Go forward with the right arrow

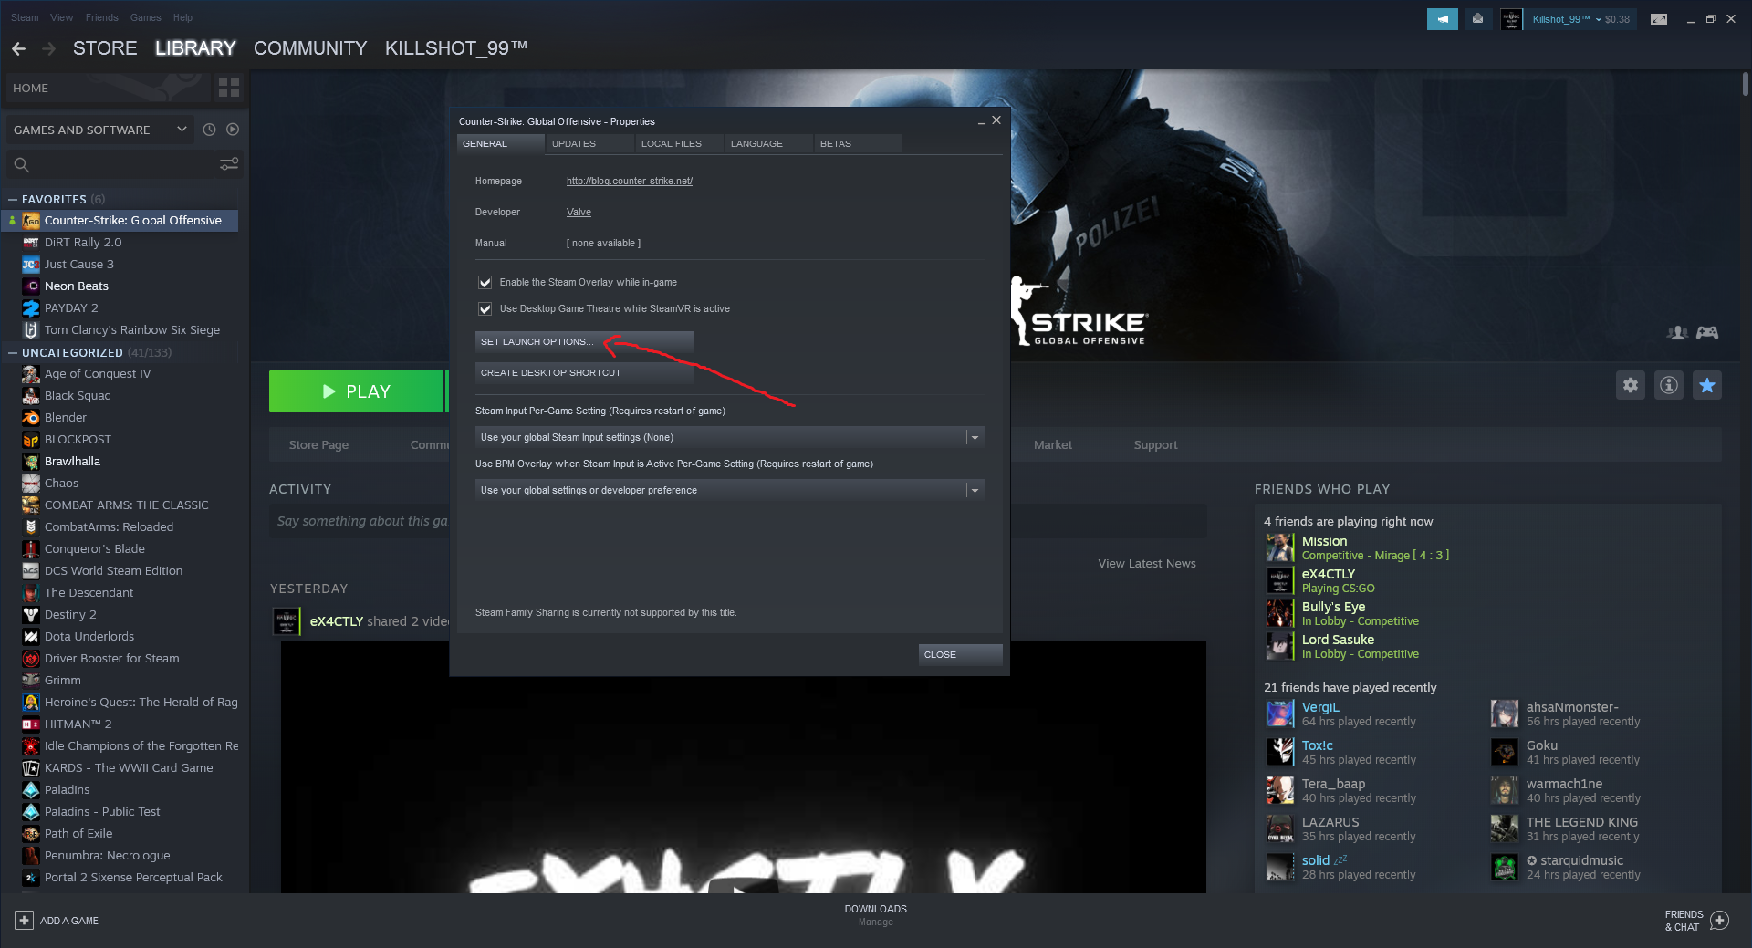pyautogui.click(x=49, y=48)
